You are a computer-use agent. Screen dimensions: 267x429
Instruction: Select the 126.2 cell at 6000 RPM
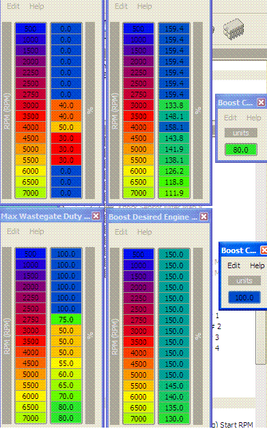(174, 171)
